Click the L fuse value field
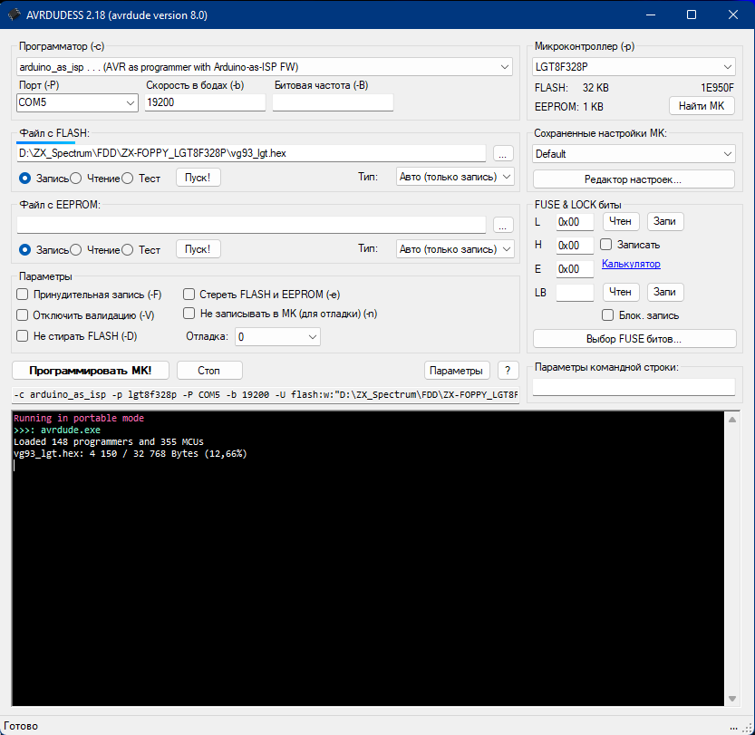 [x=575, y=222]
